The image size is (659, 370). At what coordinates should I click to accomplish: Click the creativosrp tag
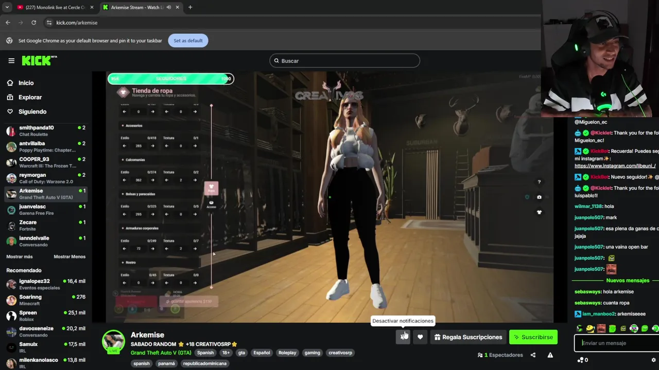340,353
